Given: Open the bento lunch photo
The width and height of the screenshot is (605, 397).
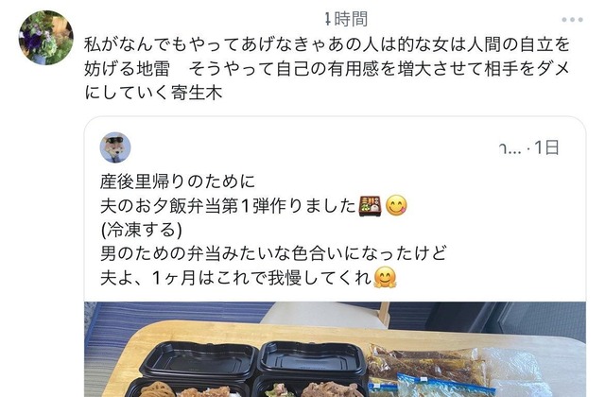Looking at the screenshot, I should click(x=335, y=349).
